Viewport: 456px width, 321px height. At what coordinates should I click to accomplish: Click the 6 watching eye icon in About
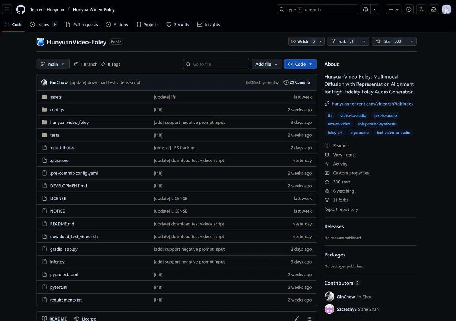click(x=327, y=191)
